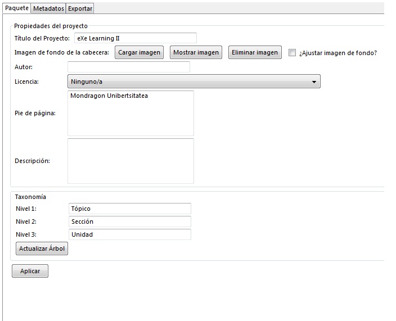Enable the Ajustar imagen de fondo checkbox
Screen dimensions: 396x321
click(x=292, y=53)
